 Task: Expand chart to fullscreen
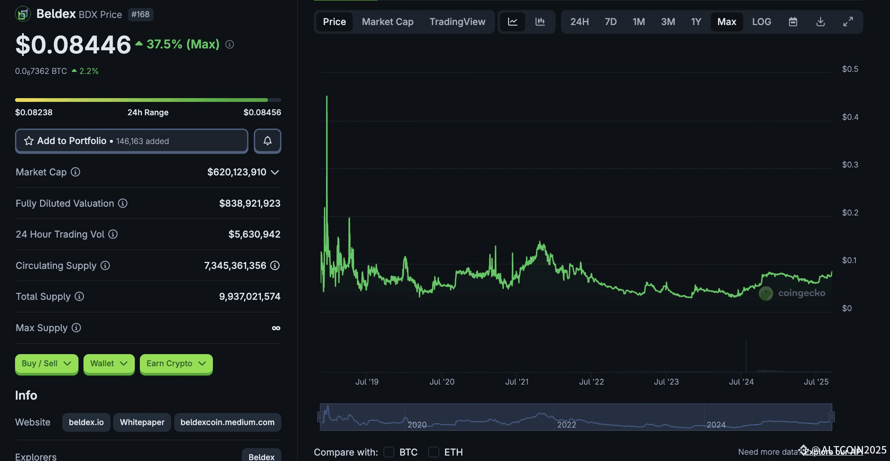(848, 22)
